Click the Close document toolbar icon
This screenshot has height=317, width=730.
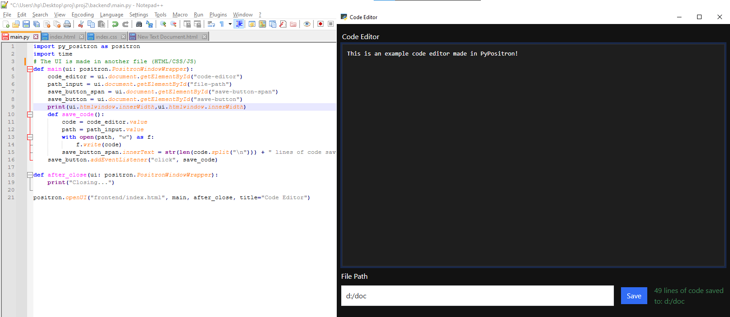click(x=47, y=24)
